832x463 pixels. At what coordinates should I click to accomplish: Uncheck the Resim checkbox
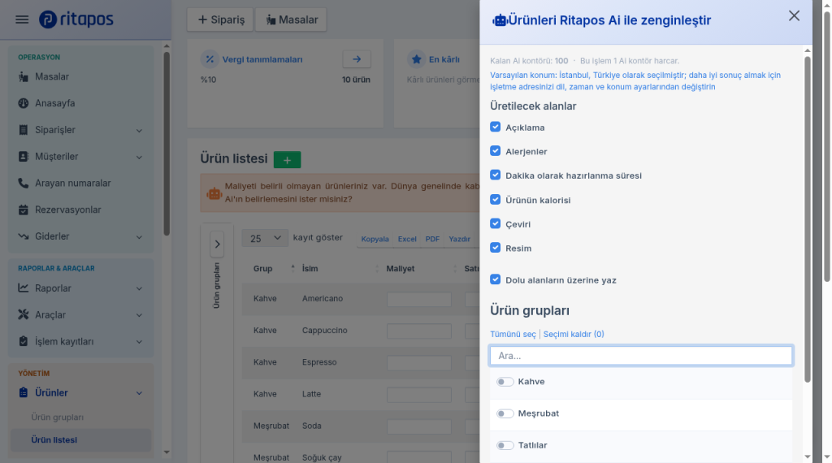tap(495, 248)
